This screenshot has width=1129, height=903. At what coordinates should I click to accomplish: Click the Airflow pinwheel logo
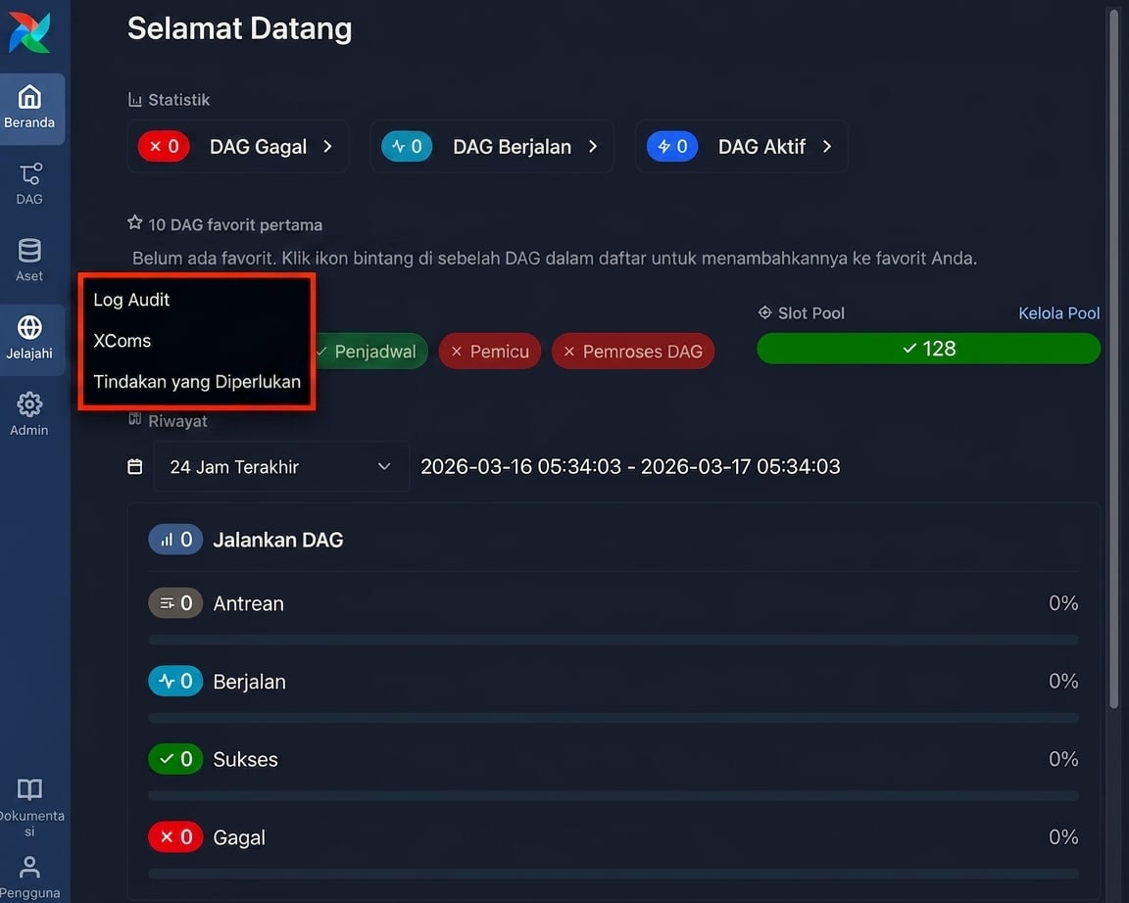pyautogui.click(x=29, y=32)
